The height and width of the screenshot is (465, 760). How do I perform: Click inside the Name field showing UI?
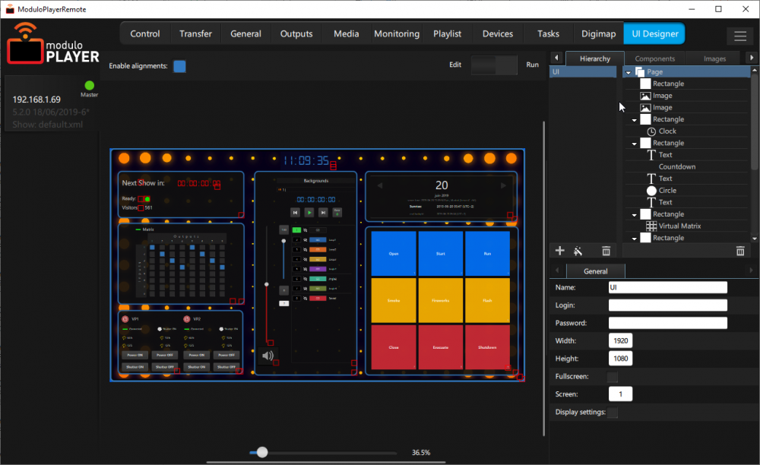click(x=667, y=287)
